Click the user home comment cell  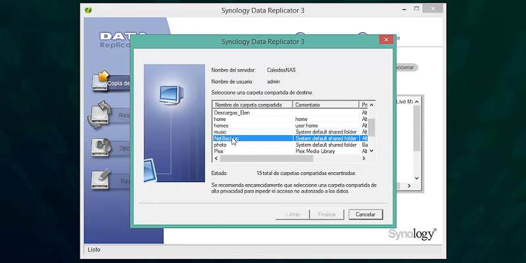(x=306, y=126)
